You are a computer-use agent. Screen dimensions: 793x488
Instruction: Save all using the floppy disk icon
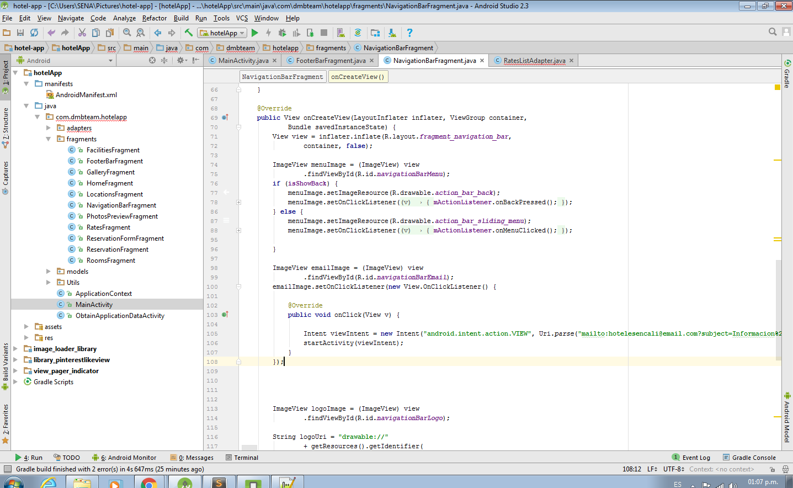click(x=20, y=33)
